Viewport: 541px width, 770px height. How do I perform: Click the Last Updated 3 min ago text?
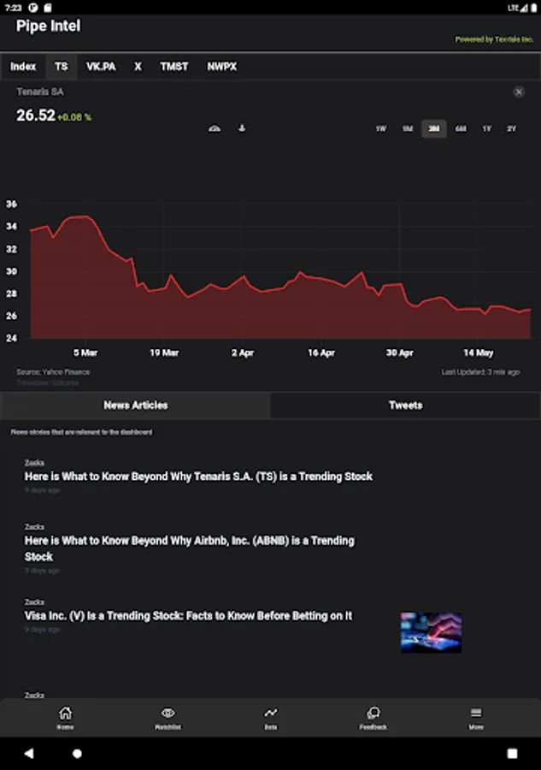(x=480, y=372)
